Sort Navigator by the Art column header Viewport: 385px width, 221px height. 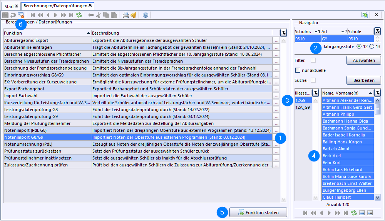click(334, 32)
